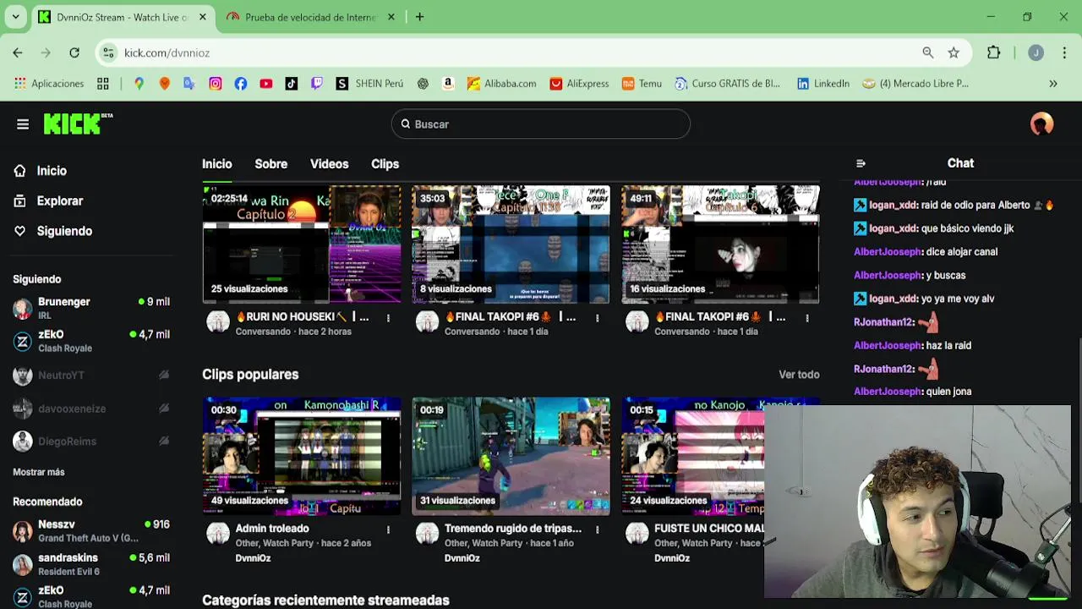Open TikTok bookmark
1082x609 pixels.
coord(292,84)
